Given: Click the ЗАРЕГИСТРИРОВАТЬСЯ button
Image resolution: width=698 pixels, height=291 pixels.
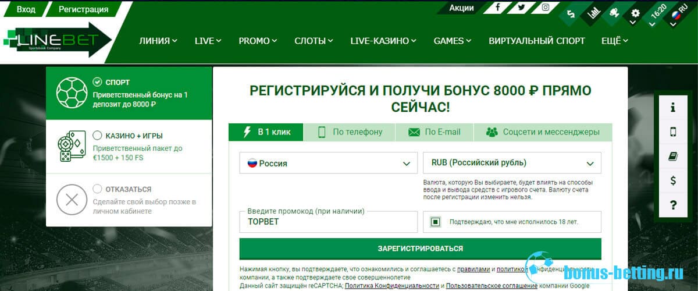Looking at the screenshot, I should click(x=421, y=249).
